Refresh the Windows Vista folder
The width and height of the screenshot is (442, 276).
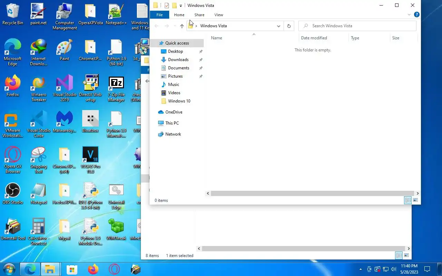[289, 26]
